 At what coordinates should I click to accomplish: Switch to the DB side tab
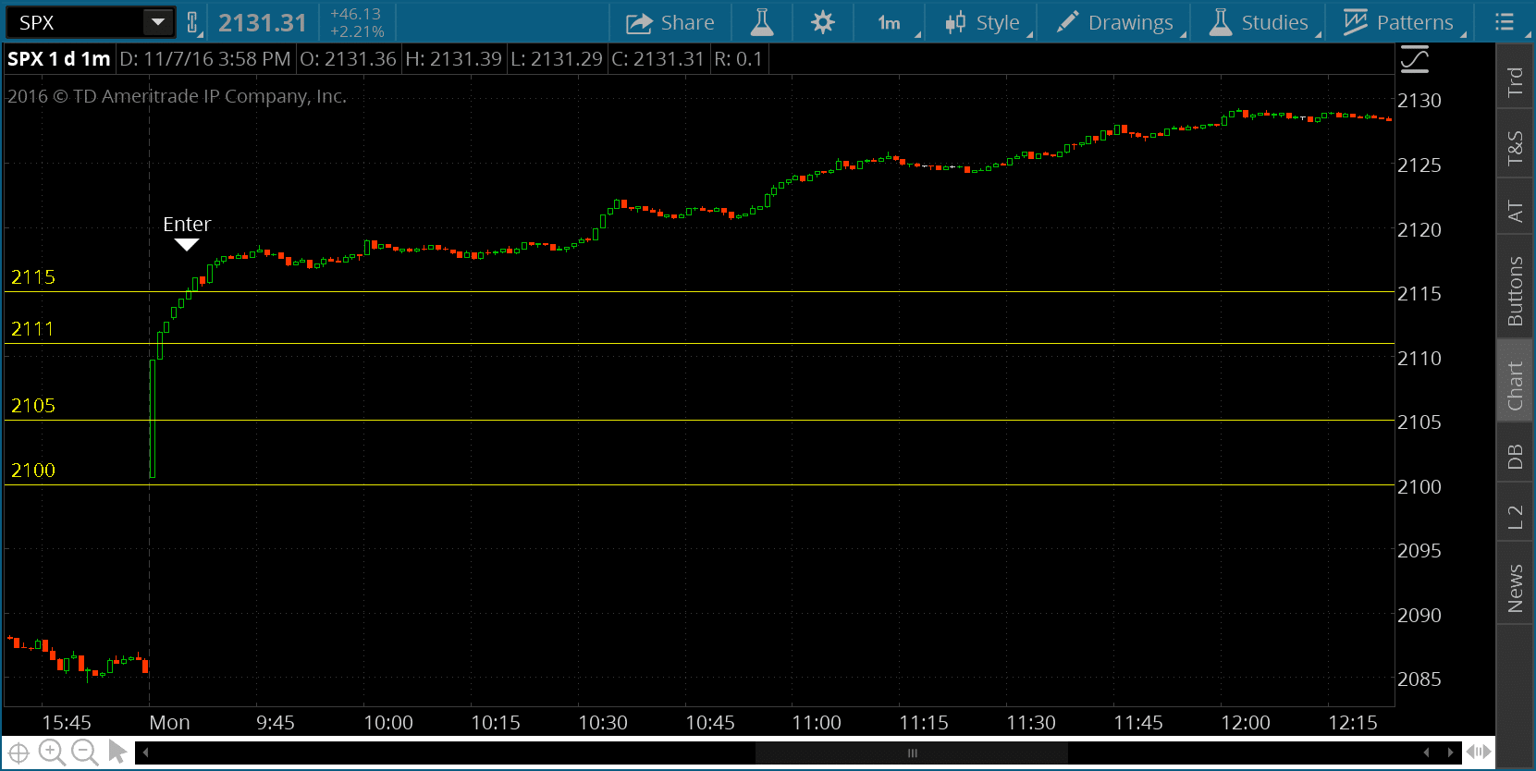pos(1515,456)
